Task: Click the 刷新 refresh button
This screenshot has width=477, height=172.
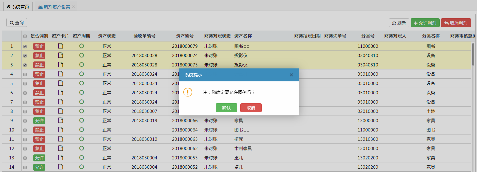Action: click(x=399, y=23)
